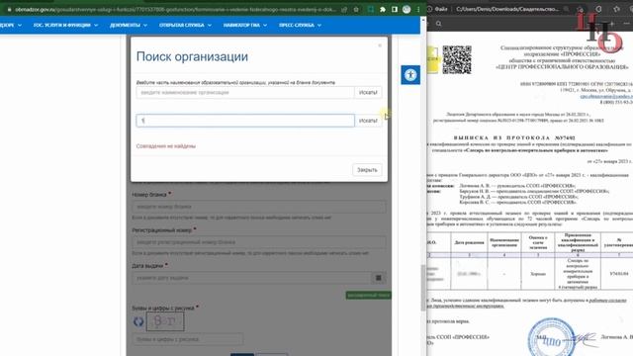This screenshot has height=356, width=633.
Task: Click the organization name input field
Action: pos(245,92)
